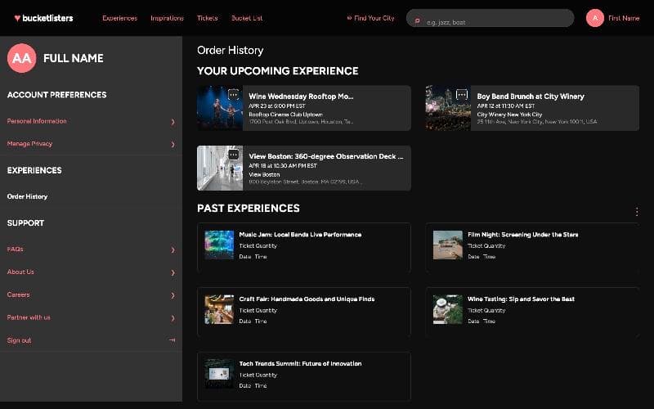Click the Boy Band Brunch city thumbnail
This screenshot has height=409, width=654.
pos(448,108)
